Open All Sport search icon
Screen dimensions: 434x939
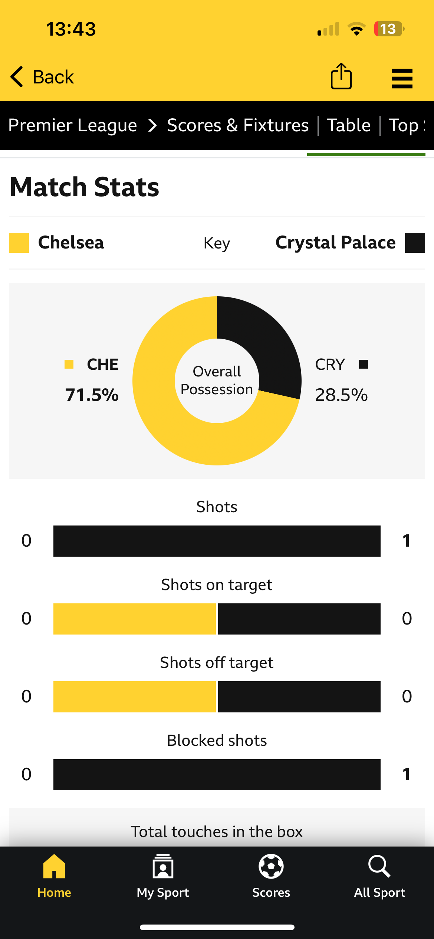tap(379, 866)
